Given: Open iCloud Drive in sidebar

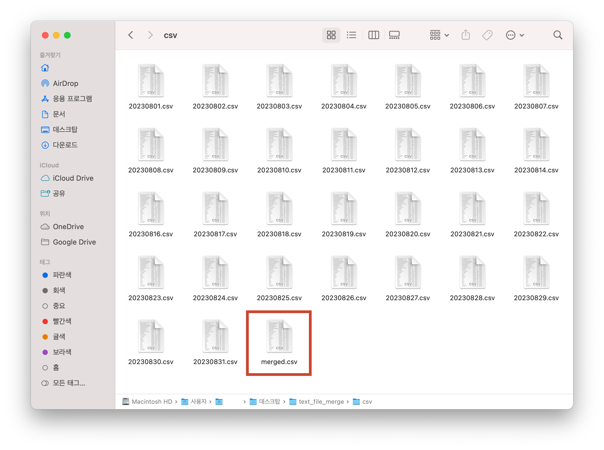Looking at the screenshot, I should (73, 178).
